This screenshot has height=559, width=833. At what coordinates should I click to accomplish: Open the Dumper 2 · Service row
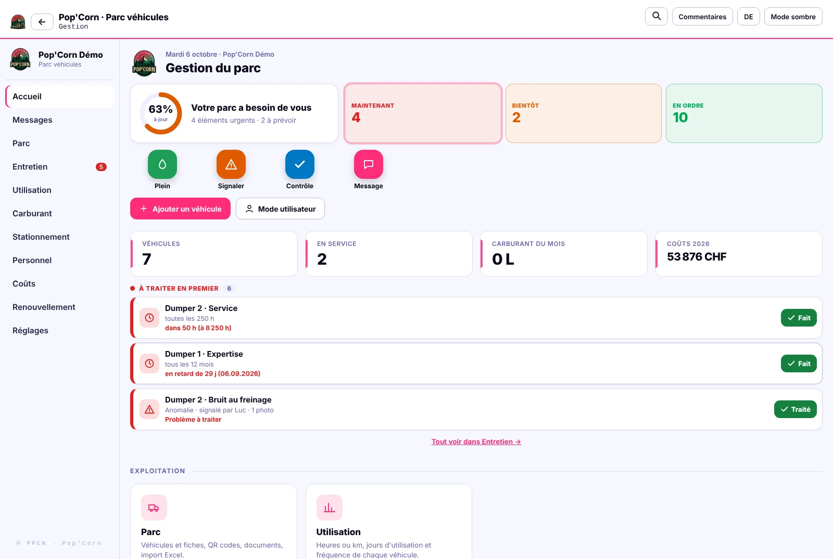click(476, 318)
